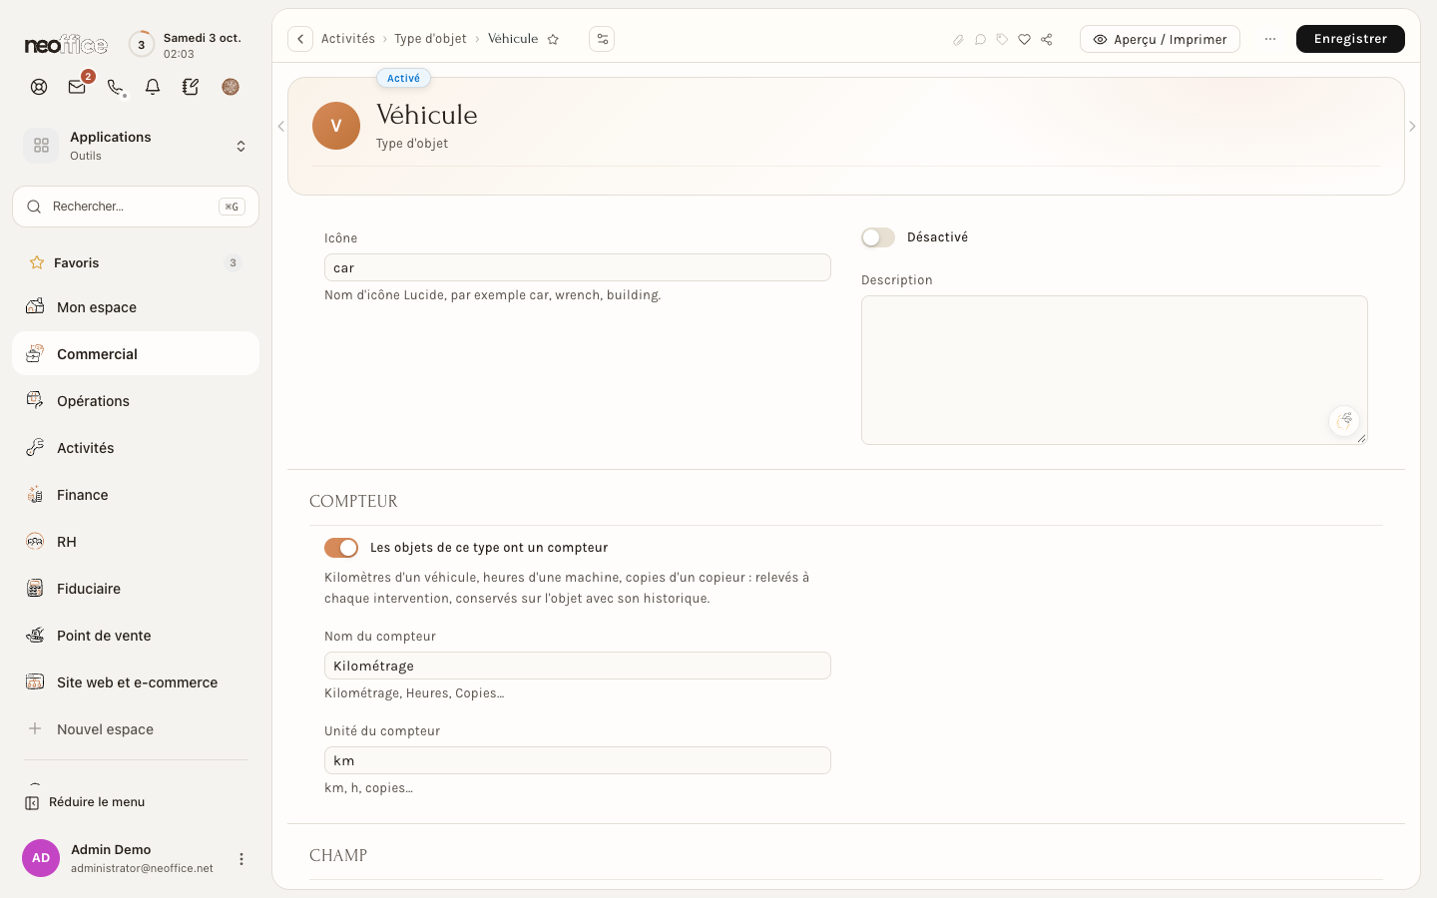Open Admin Demo user options menu
The height and width of the screenshot is (898, 1437).
point(240,859)
